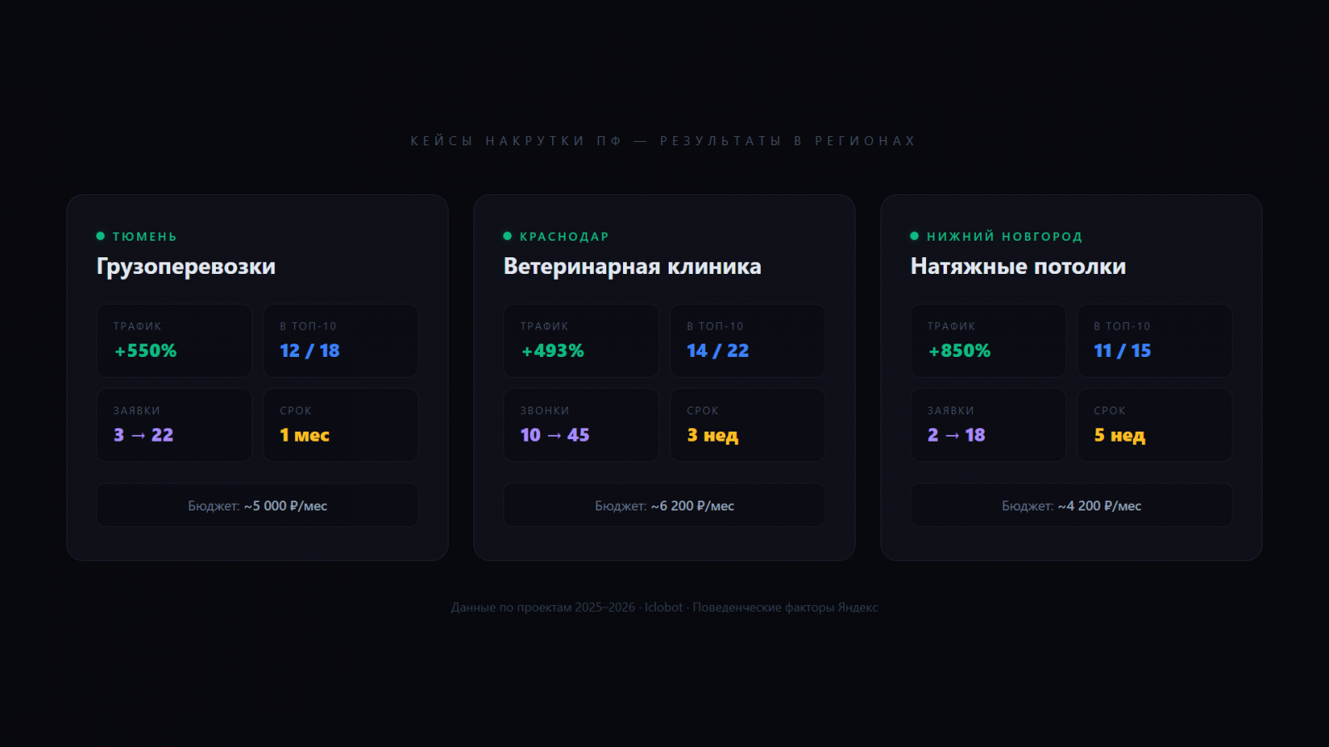The width and height of the screenshot is (1329, 747).
Task: Click the 1 мес срок tile
Action: tap(341, 425)
